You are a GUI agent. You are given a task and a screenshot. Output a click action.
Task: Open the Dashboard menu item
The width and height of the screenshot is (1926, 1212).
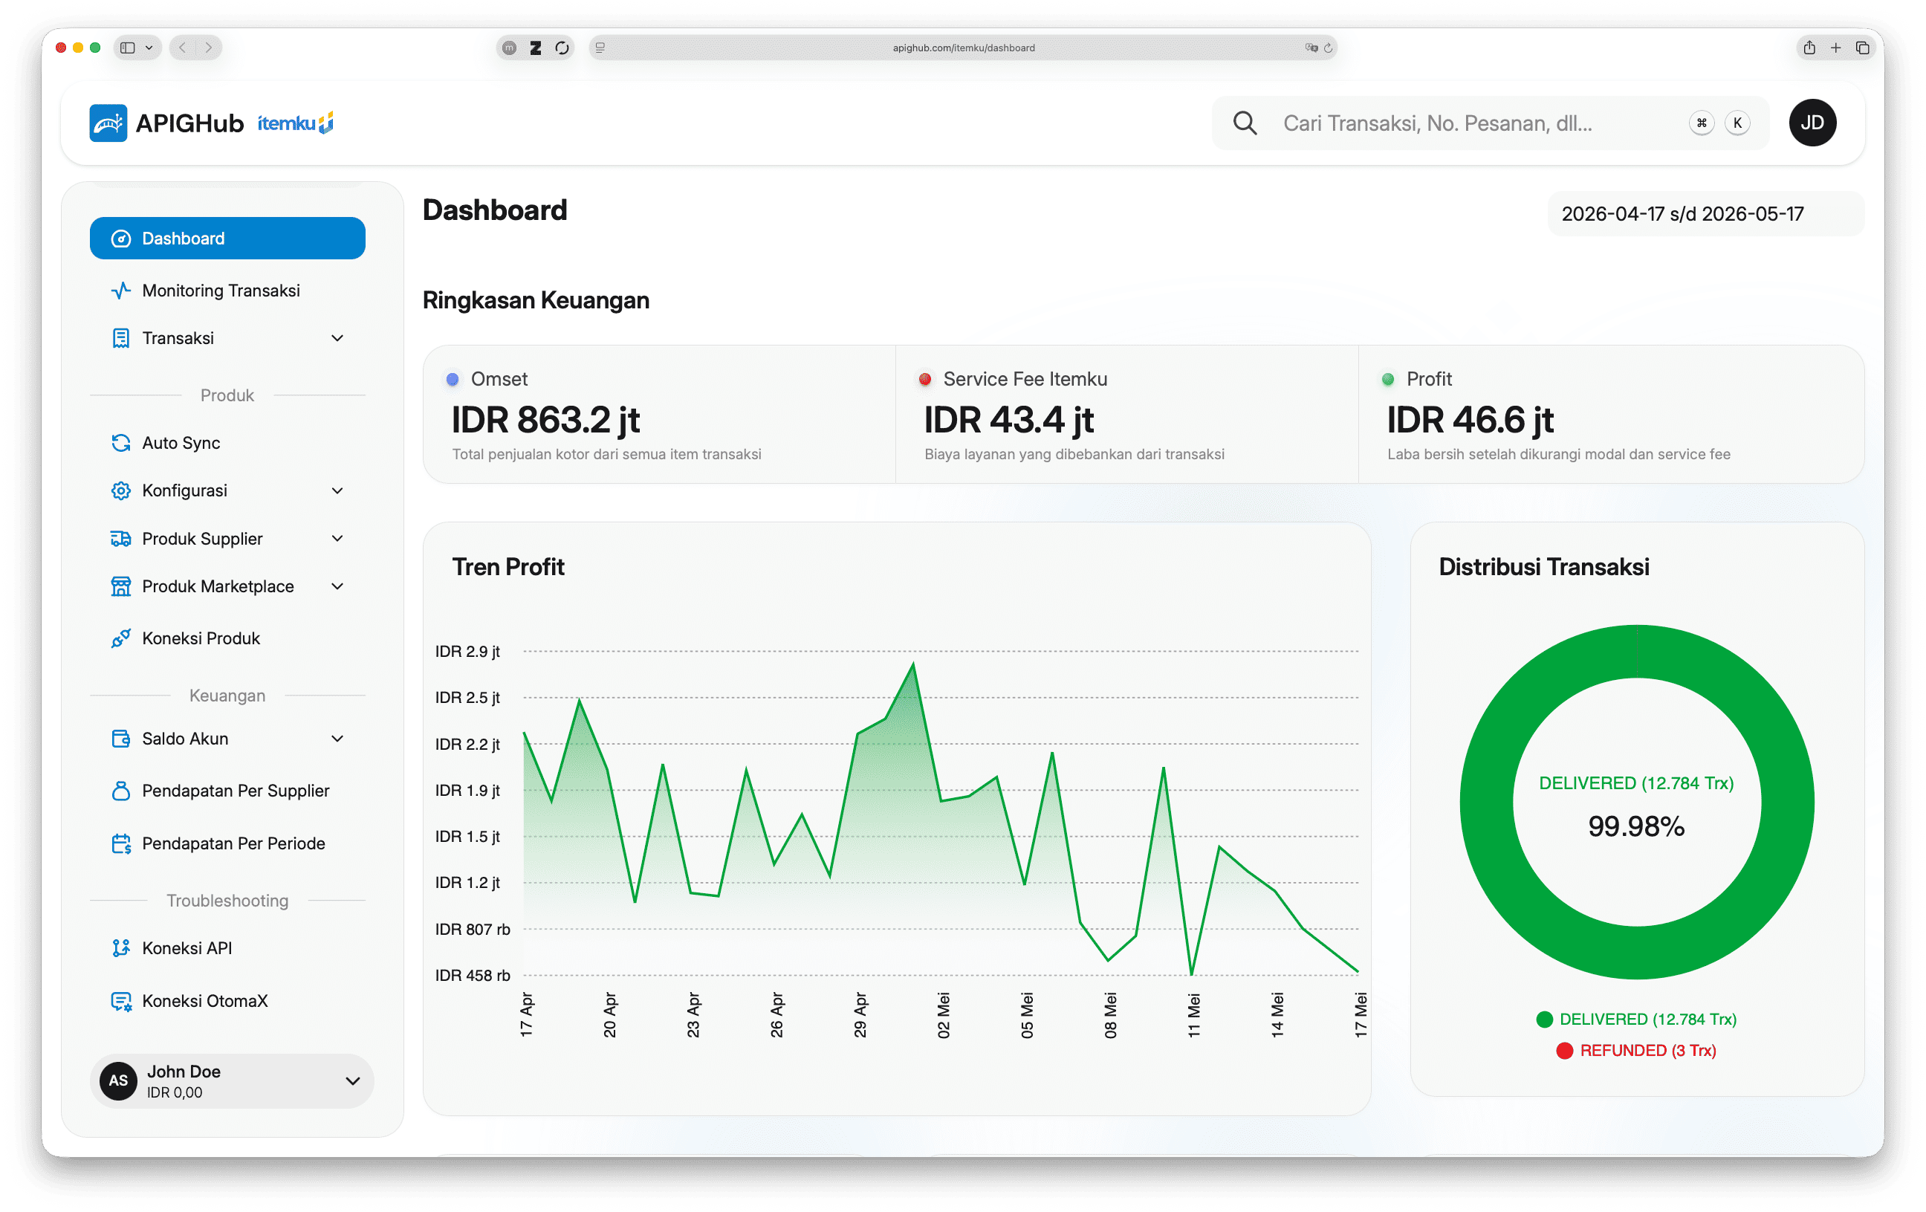227,239
